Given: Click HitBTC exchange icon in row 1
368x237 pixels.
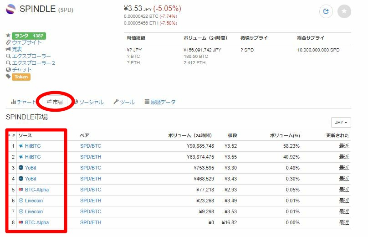Looking at the screenshot, I should coord(21,146).
